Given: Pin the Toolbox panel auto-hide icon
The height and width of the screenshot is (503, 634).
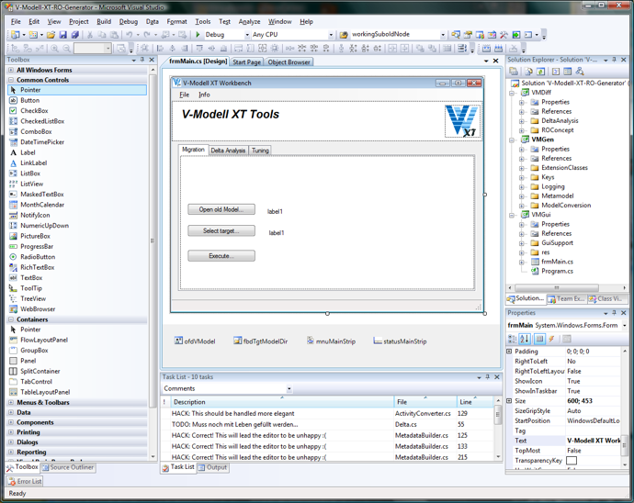Looking at the screenshot, I should point(142,60).
